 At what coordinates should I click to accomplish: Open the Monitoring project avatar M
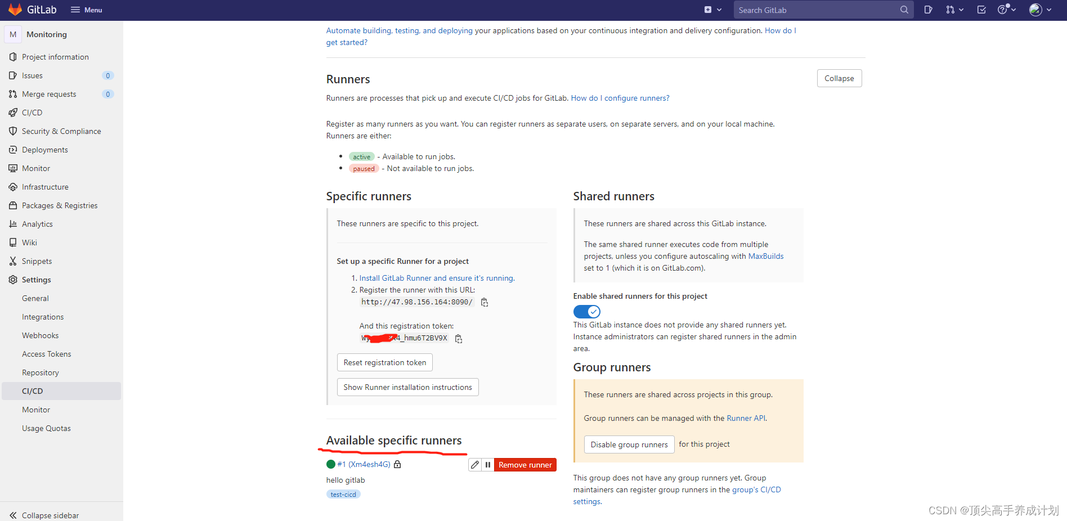pos(13,34)
